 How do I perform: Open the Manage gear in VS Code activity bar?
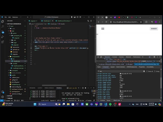[x=3, y=97]
